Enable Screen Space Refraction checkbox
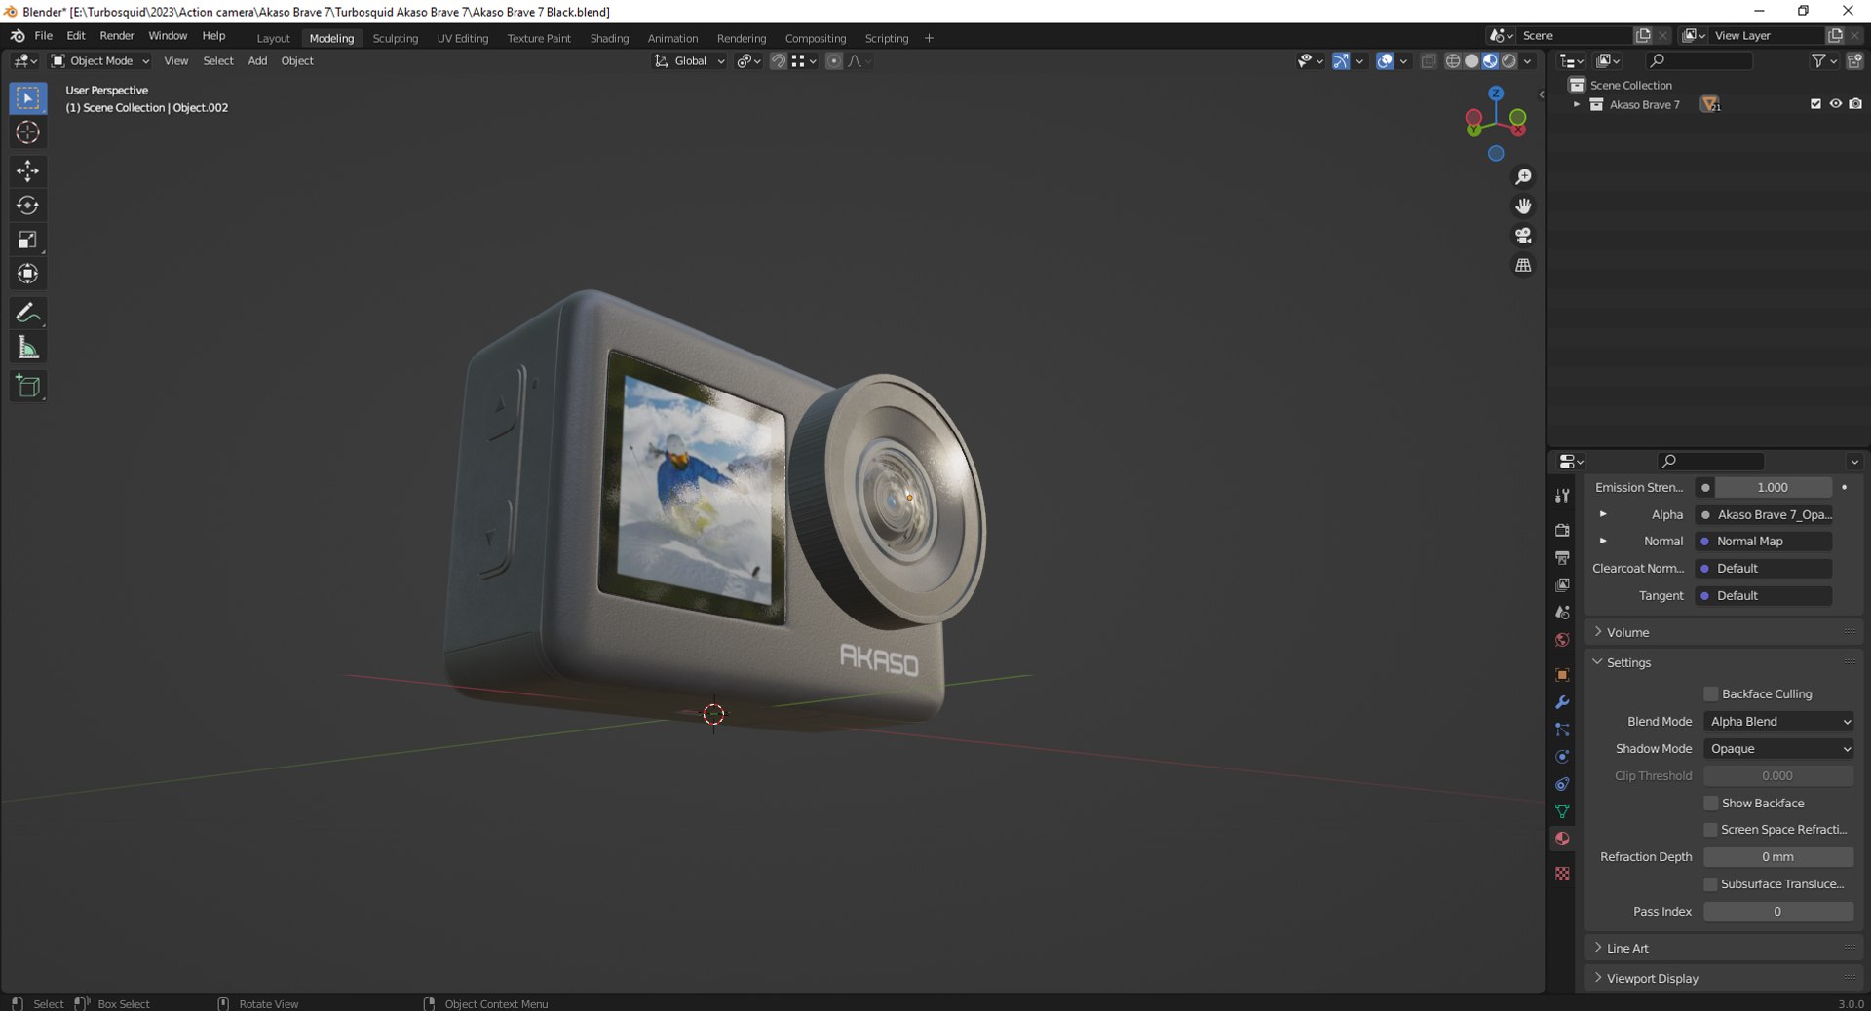 pyautogui.click(x=1710, y=830)
